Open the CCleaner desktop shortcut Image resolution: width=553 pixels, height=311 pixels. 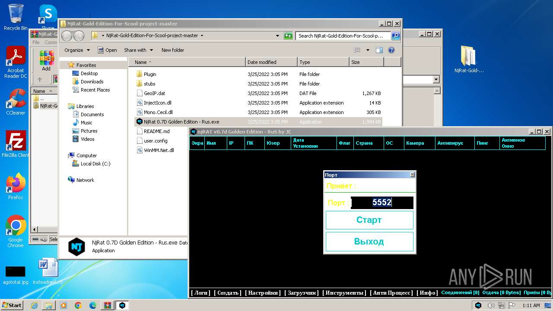16,102
